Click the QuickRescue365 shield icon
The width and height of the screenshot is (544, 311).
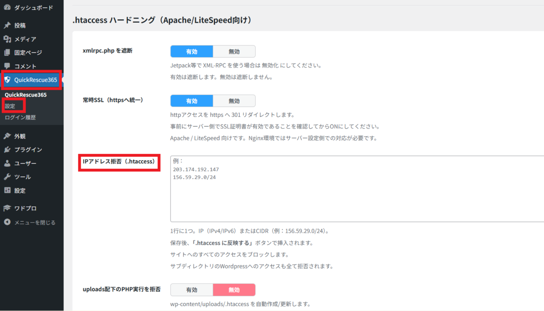(x=7, y=80)
